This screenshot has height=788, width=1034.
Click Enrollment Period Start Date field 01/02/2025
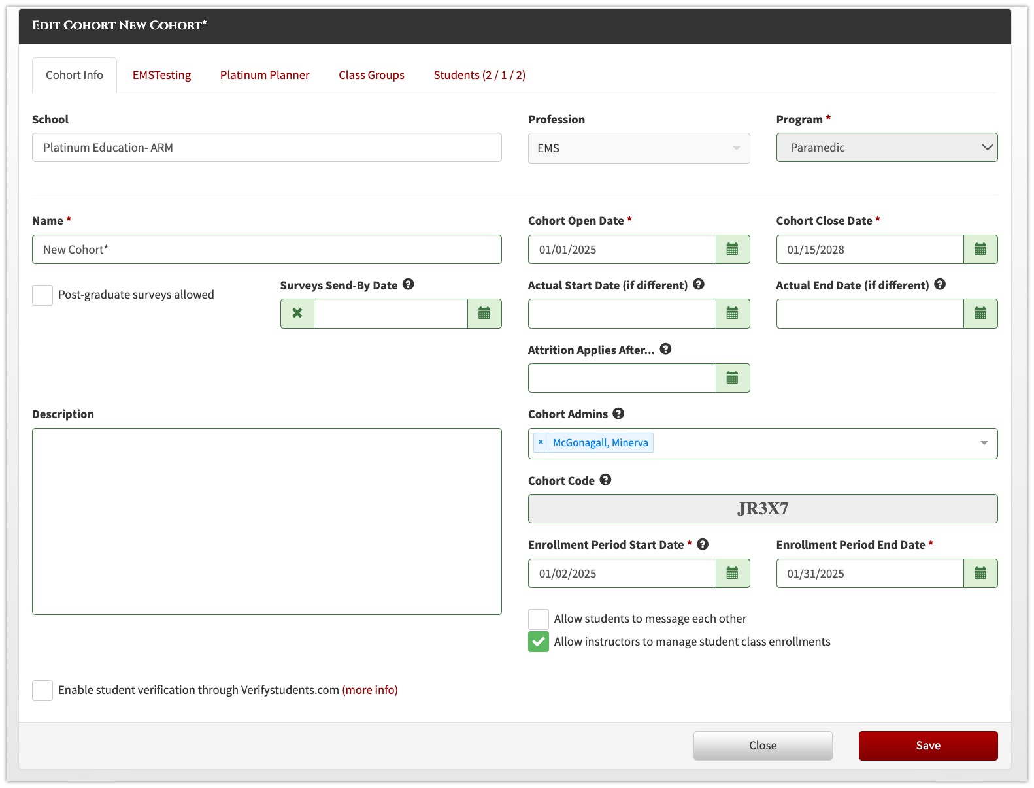click(x=622, y=574)
